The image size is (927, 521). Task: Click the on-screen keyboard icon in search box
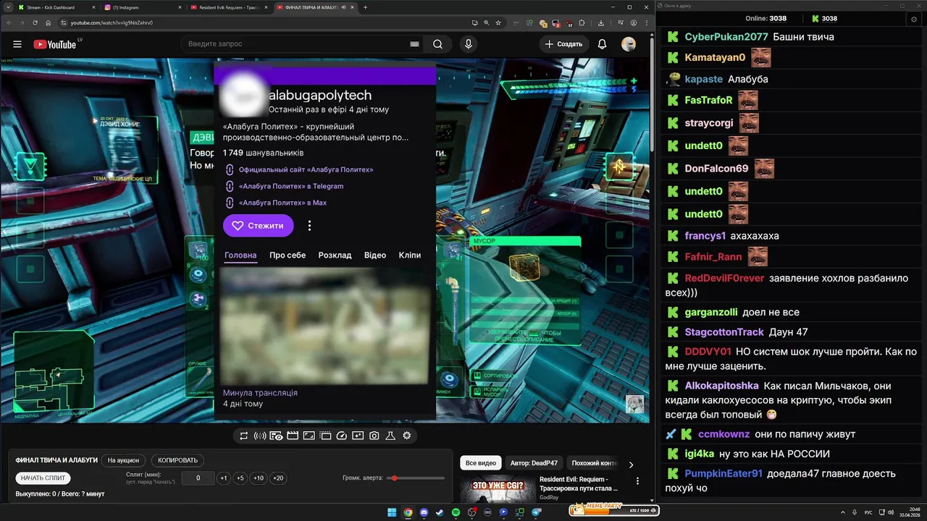pos(414,44)
